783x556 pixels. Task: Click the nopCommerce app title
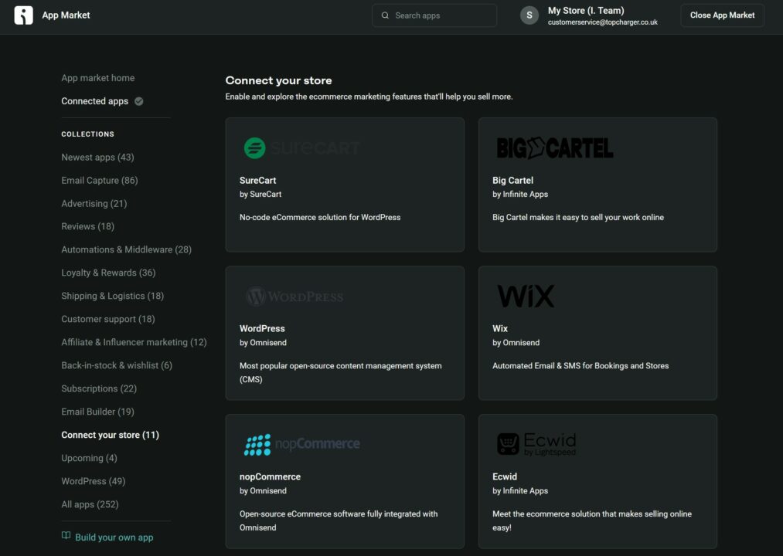tap(271, 477)
